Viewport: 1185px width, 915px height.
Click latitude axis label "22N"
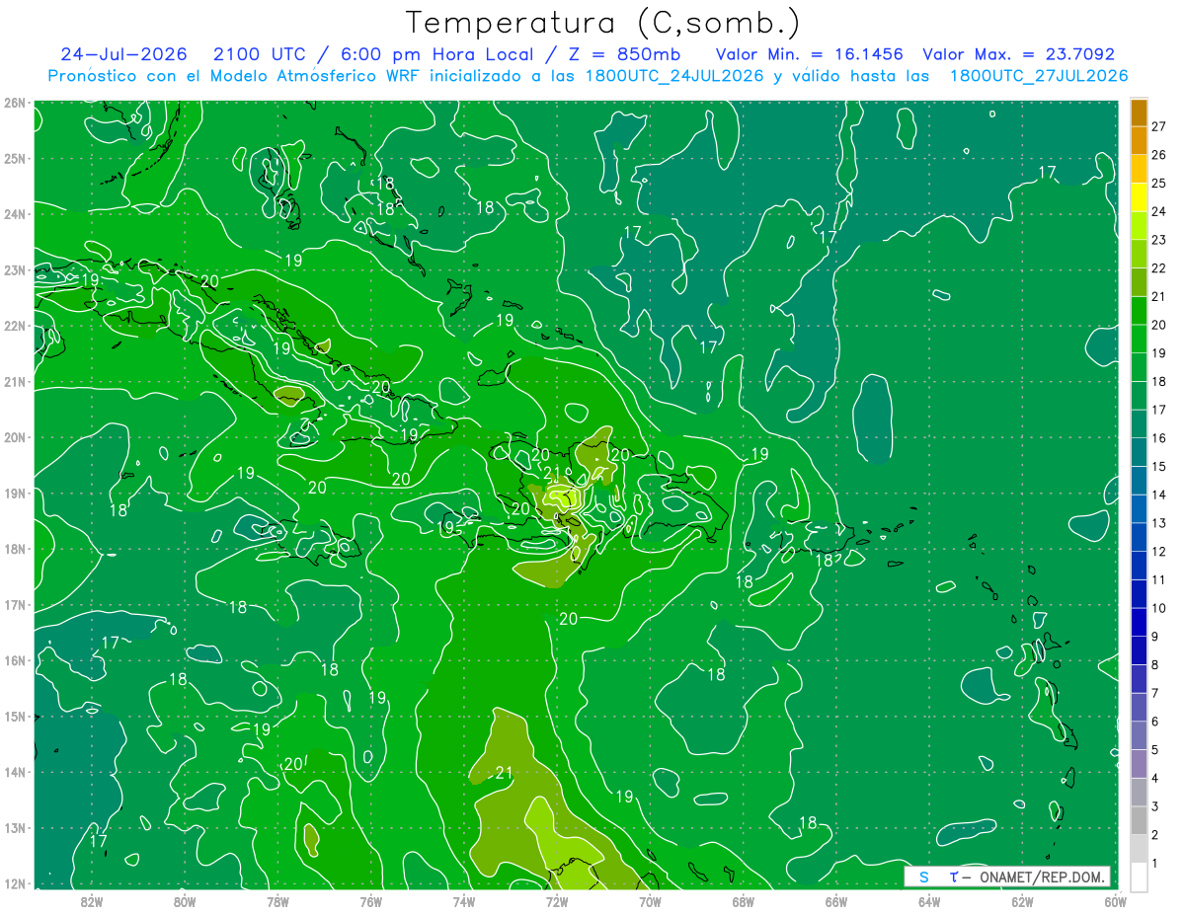(x=15, y=326)
